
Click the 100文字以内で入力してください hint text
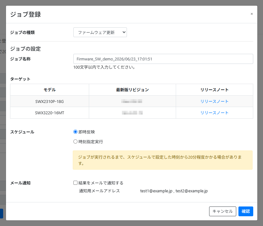104,67
